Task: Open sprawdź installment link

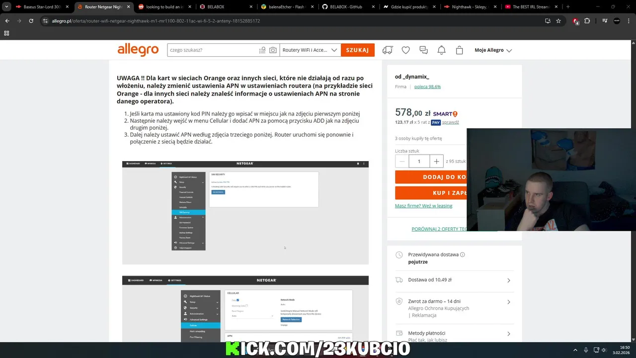Action: 451,122
